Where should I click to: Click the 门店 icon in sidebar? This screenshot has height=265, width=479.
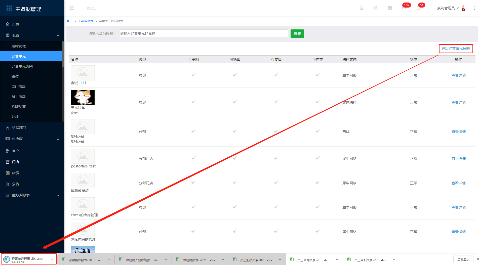pyautogui.click(x=8, y=162)
